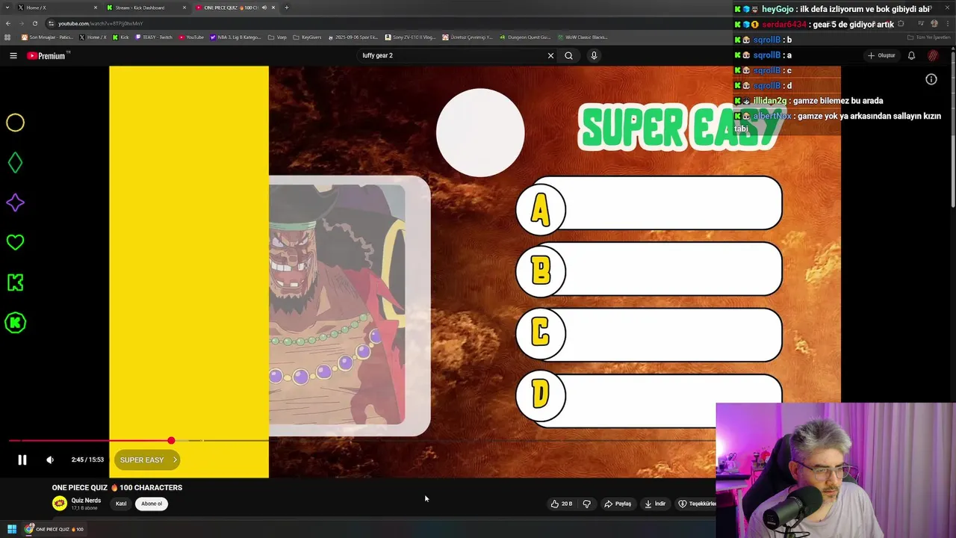Select the youtube.com address bar URL
This screenshot has width=956, height=538.
100,23
